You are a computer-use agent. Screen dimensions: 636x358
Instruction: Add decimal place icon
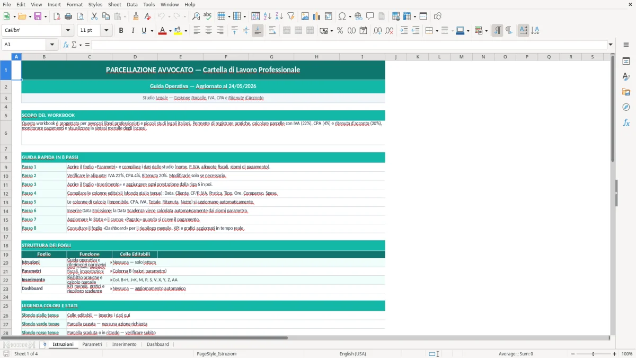377,31
